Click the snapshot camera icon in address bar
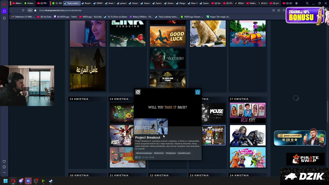 coord(279,10)
